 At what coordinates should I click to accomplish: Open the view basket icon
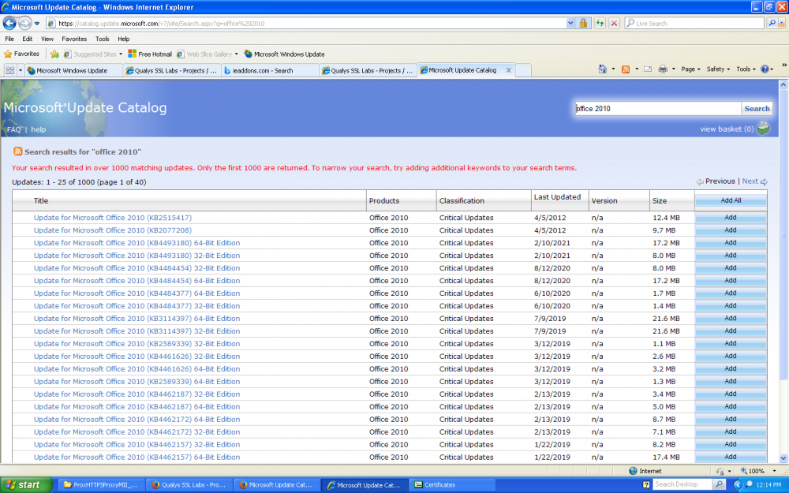[x=762, y=129]
